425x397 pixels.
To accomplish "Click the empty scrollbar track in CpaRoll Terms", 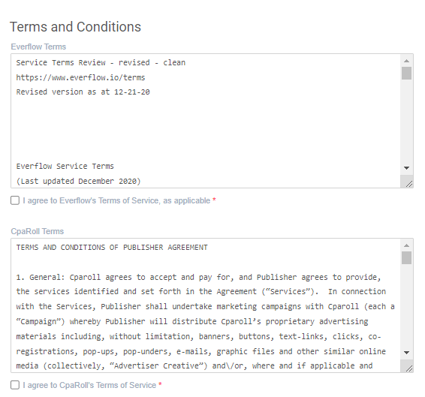I will pos(406,306).
